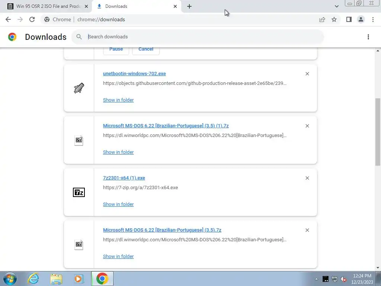
Task: Reload the downloads page
Action: tap(32, 19)
